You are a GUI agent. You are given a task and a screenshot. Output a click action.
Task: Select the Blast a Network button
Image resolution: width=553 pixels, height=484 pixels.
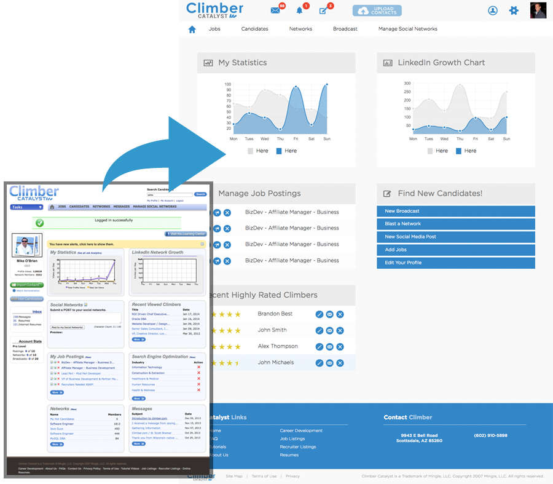pyautogui.click(x=455, y=224)
